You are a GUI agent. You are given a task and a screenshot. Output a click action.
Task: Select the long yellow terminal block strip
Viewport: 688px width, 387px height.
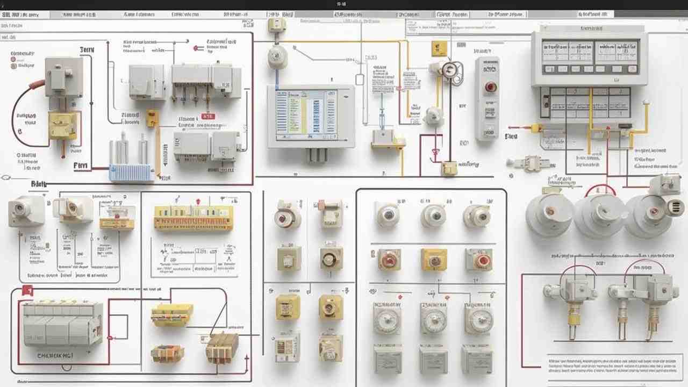(193, 218)
